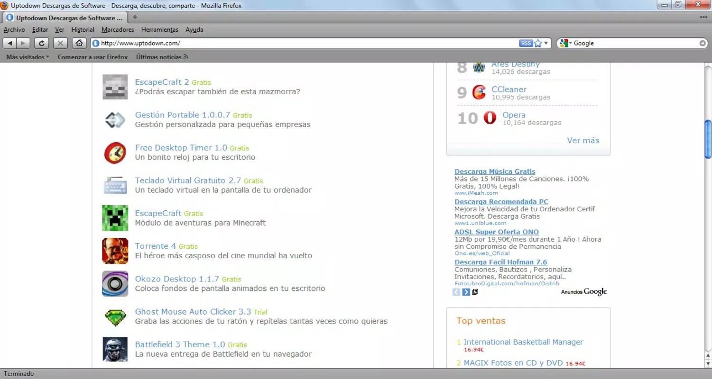
Task: Click the red Opera logo icon
Action: 490,117
